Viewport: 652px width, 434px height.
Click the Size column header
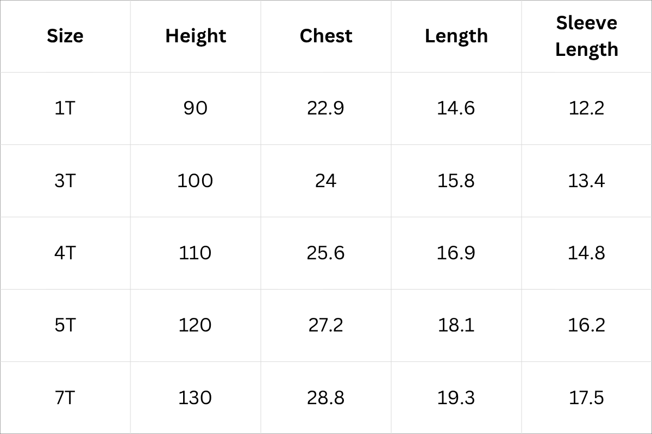pos(65,36)
